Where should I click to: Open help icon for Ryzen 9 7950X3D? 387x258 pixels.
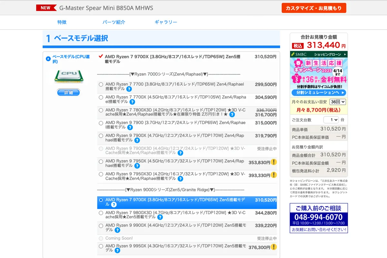[180, 178]
